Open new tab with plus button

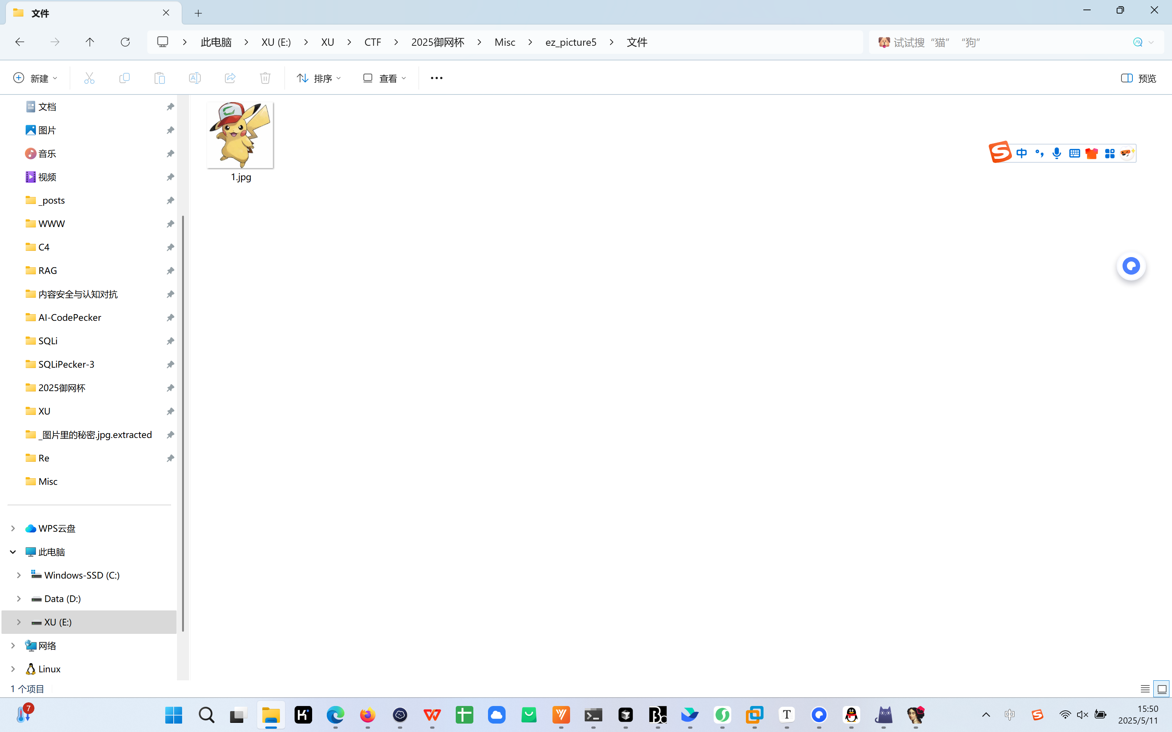tap(198, 13)
